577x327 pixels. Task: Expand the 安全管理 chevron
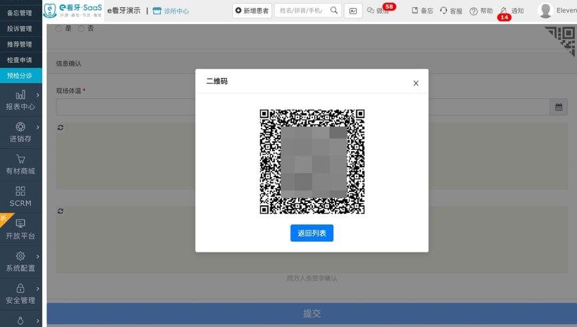click(37, 288)
